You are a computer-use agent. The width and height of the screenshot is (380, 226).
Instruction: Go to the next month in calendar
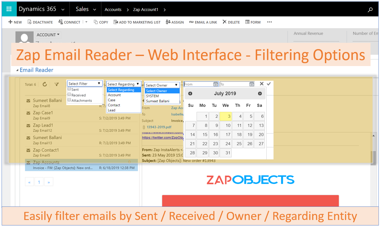(260, 94)
